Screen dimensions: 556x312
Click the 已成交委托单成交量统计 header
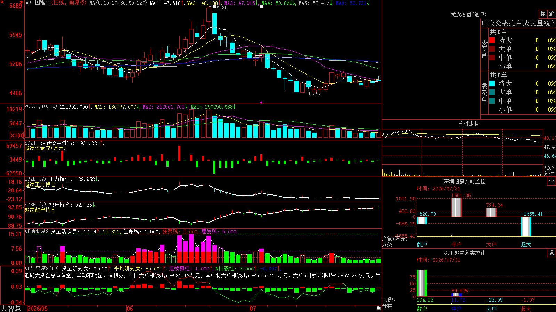(x=518, y=23)
